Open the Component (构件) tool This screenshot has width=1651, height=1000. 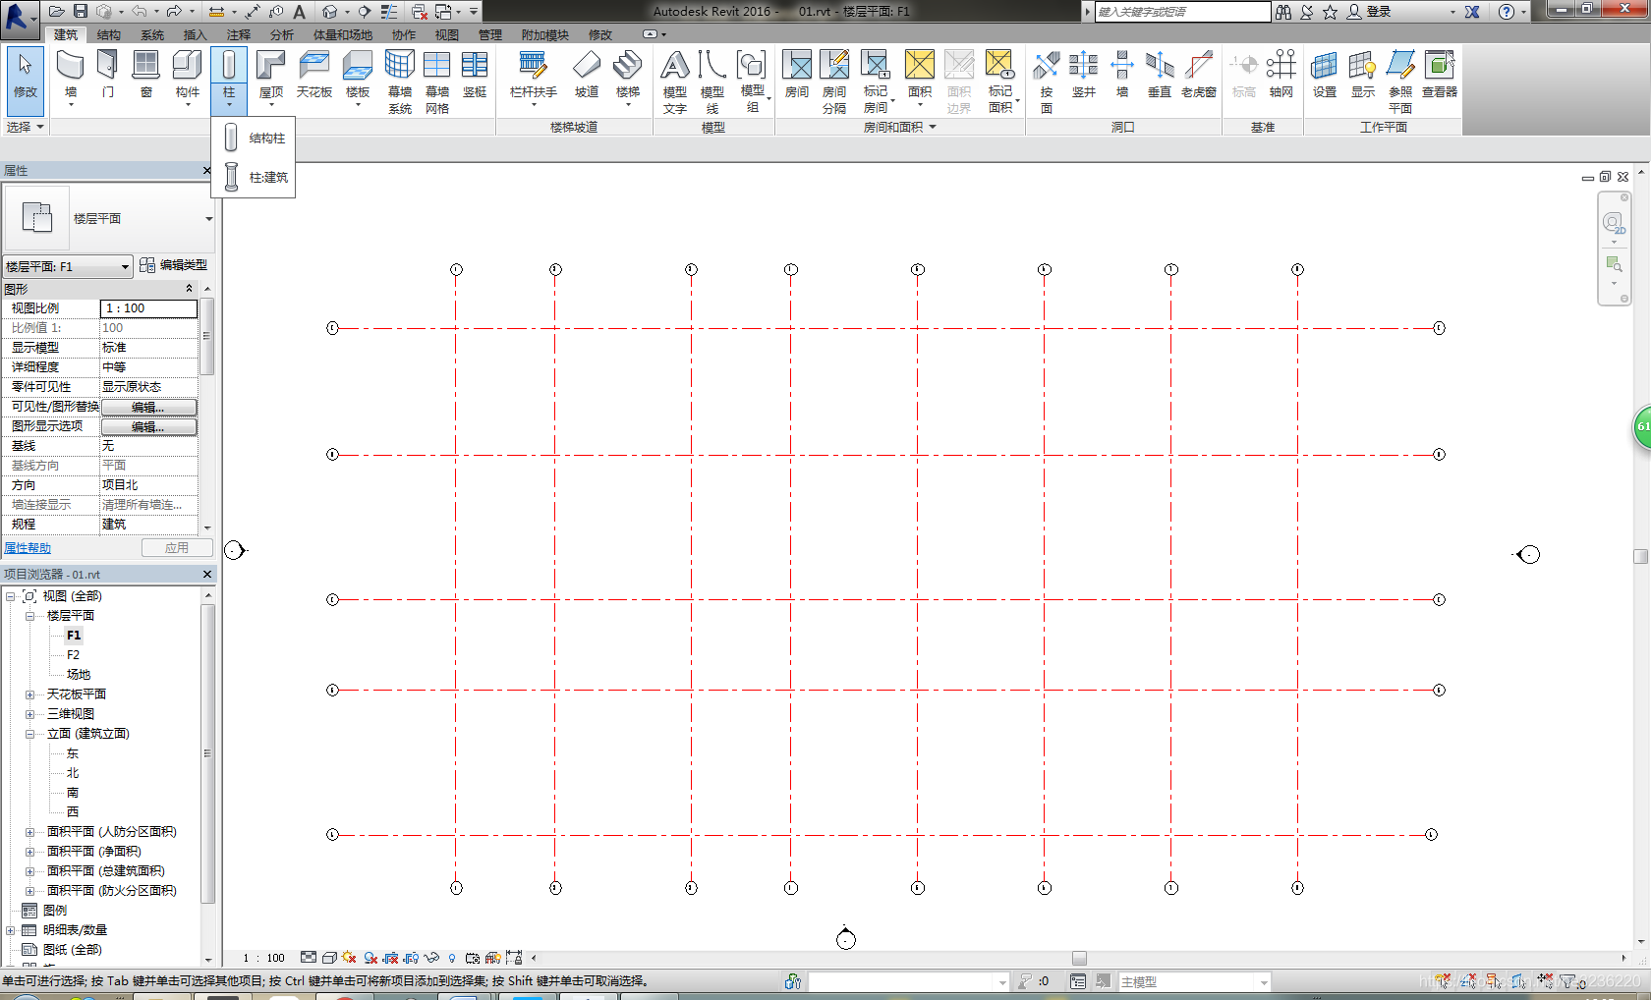point(187,75)
